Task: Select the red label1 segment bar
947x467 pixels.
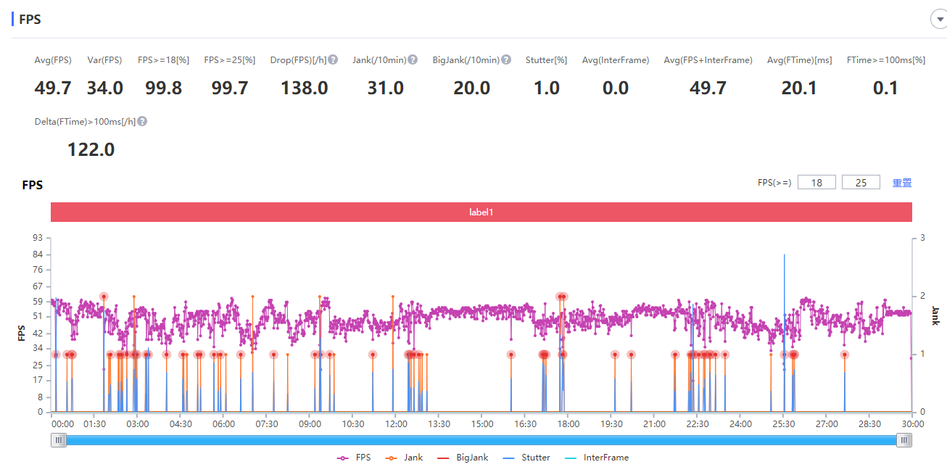Action: tap(481, 212)
